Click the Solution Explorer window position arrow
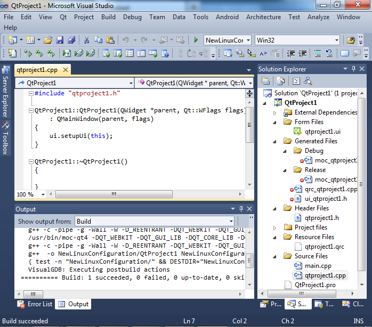 click(345, 69)
